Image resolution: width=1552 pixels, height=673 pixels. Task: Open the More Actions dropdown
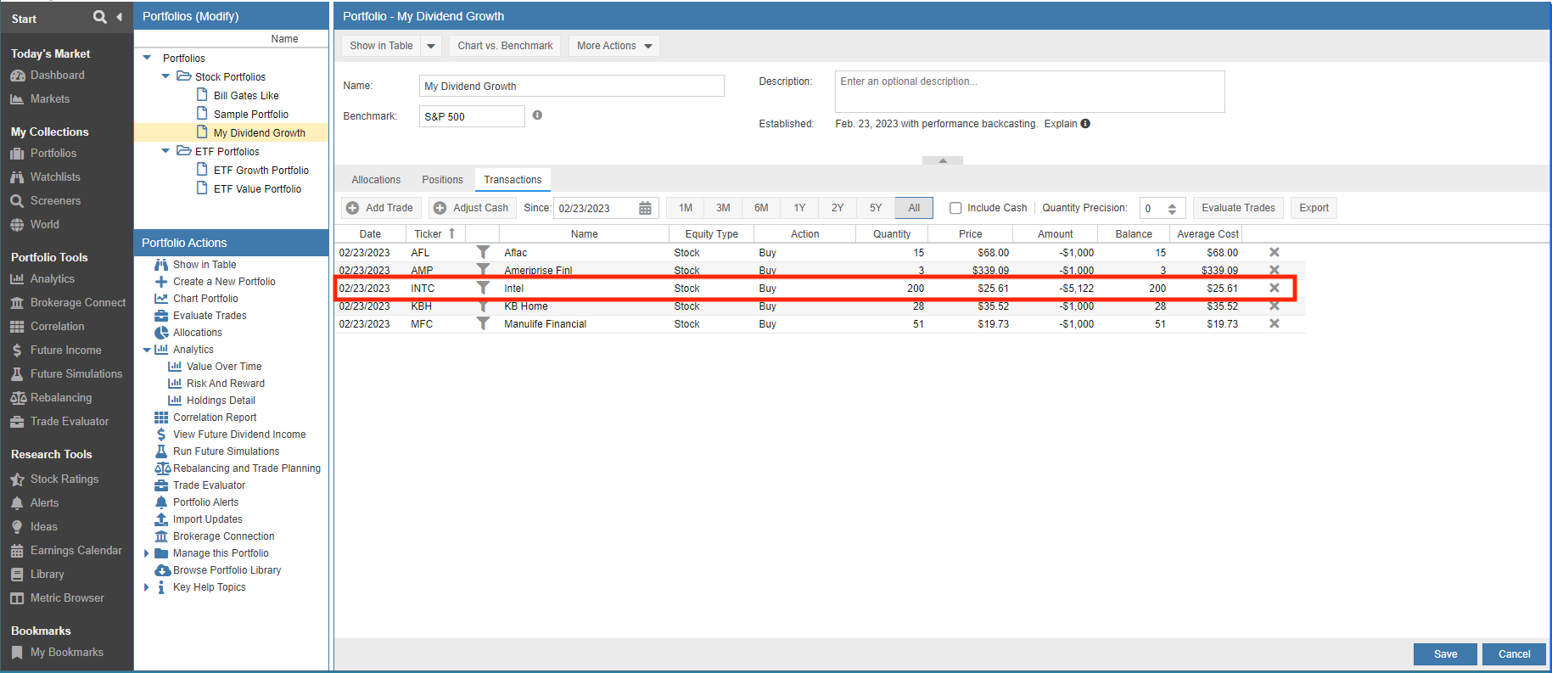click(x=614, y=46)
